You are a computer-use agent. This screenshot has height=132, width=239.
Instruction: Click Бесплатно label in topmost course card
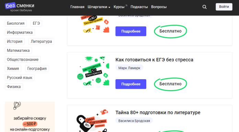pos(170,31)
